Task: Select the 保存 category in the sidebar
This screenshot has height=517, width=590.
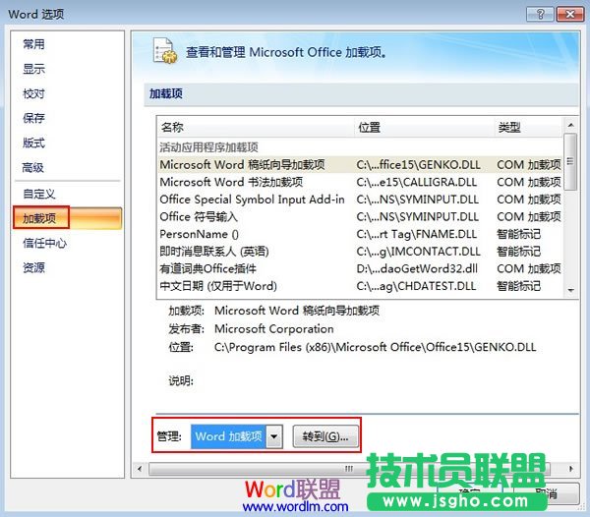Action: (34, 118)
